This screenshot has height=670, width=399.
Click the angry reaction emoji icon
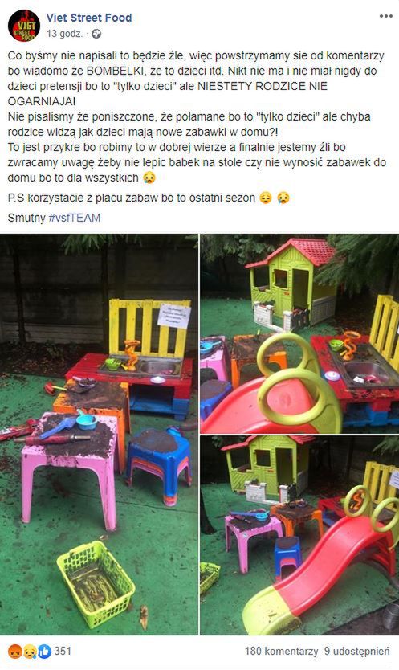[15, 652]
